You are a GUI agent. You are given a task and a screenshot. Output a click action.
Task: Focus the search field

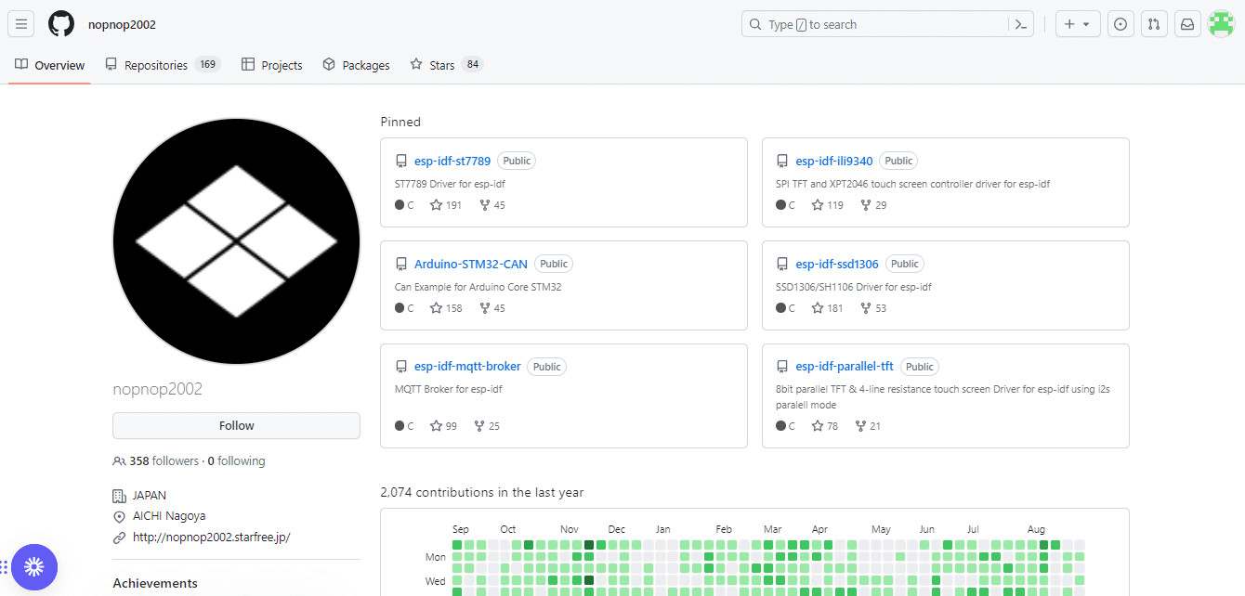pos(875,24)
